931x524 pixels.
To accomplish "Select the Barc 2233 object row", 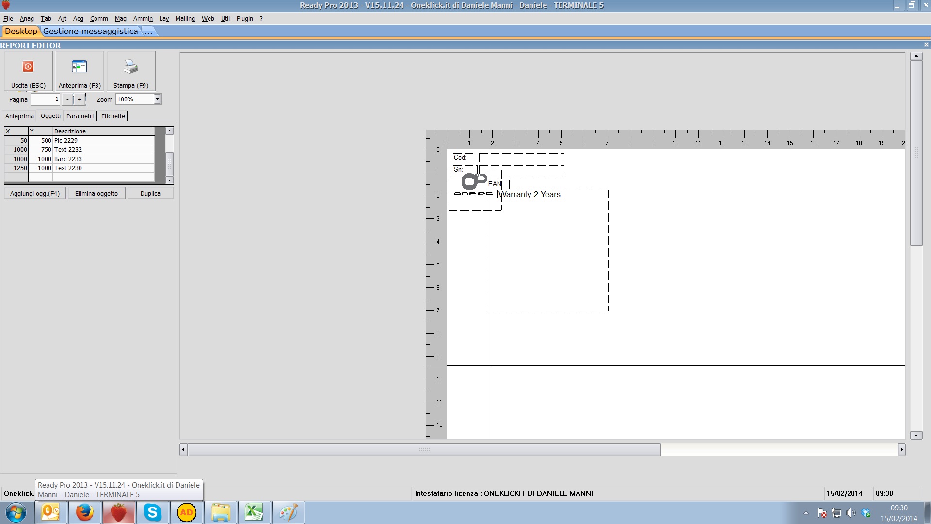I will pyautogui.click(x=68, y=159).
